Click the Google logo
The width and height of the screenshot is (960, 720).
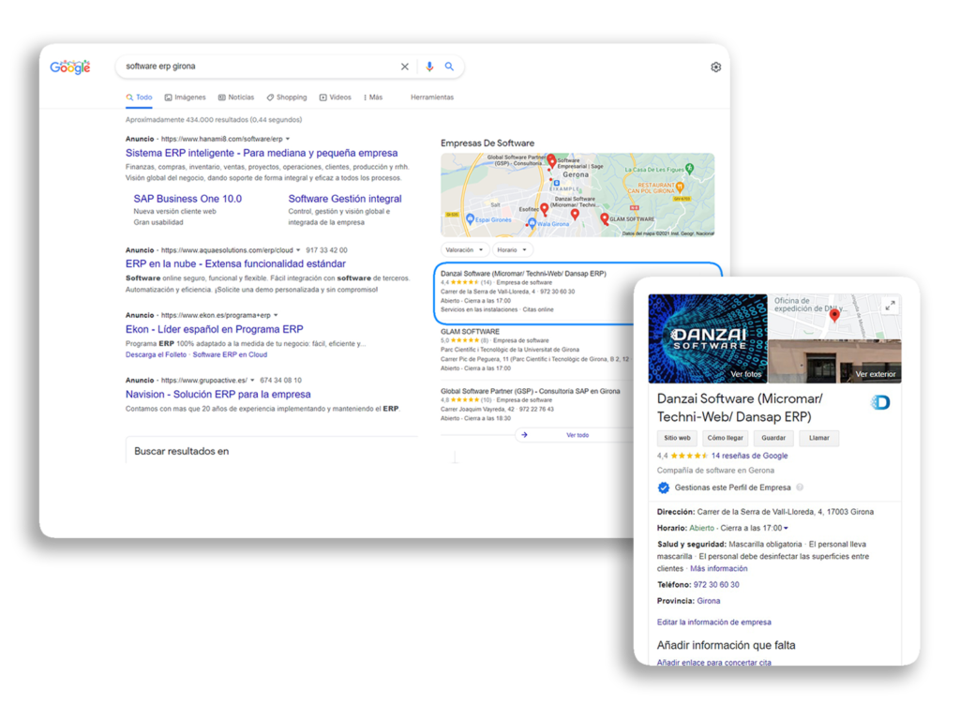pyautogui.click(x=70, y=67)
